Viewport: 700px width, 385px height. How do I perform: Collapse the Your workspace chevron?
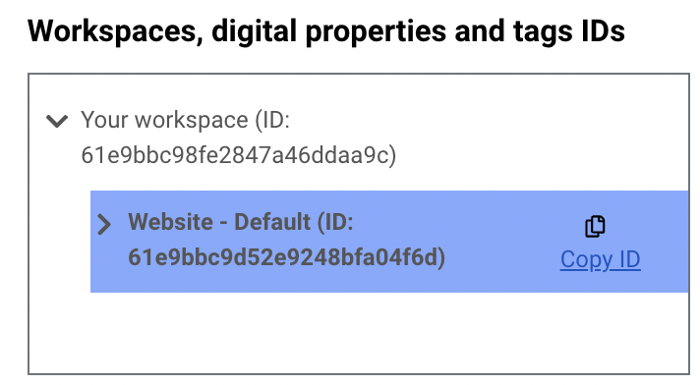[57, 121]
